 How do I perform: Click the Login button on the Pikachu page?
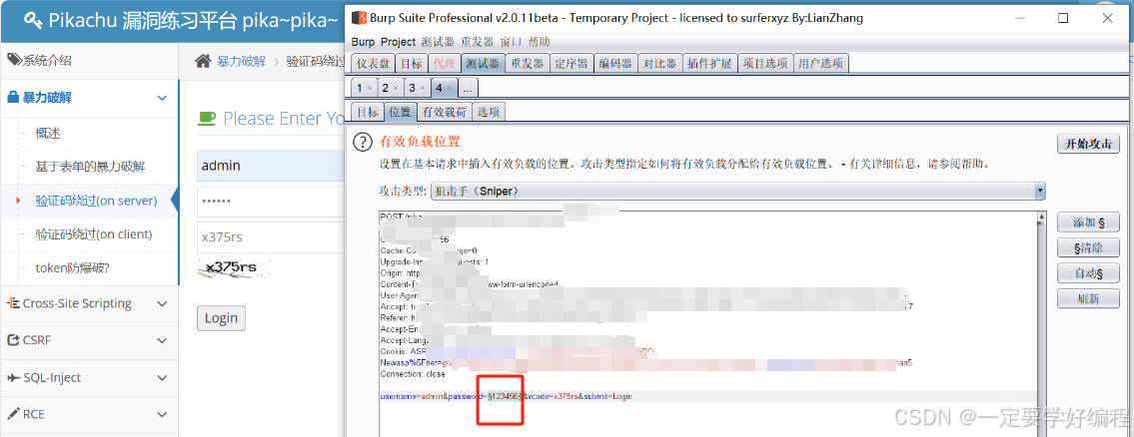(x=221, y=318)
